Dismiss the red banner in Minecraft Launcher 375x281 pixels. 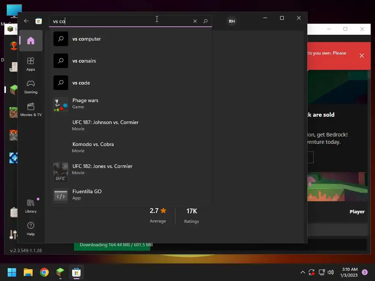361,56
